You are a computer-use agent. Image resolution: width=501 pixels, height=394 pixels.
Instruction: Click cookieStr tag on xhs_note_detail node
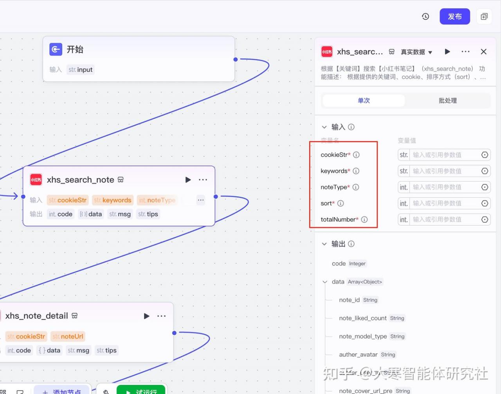point(26,336)
